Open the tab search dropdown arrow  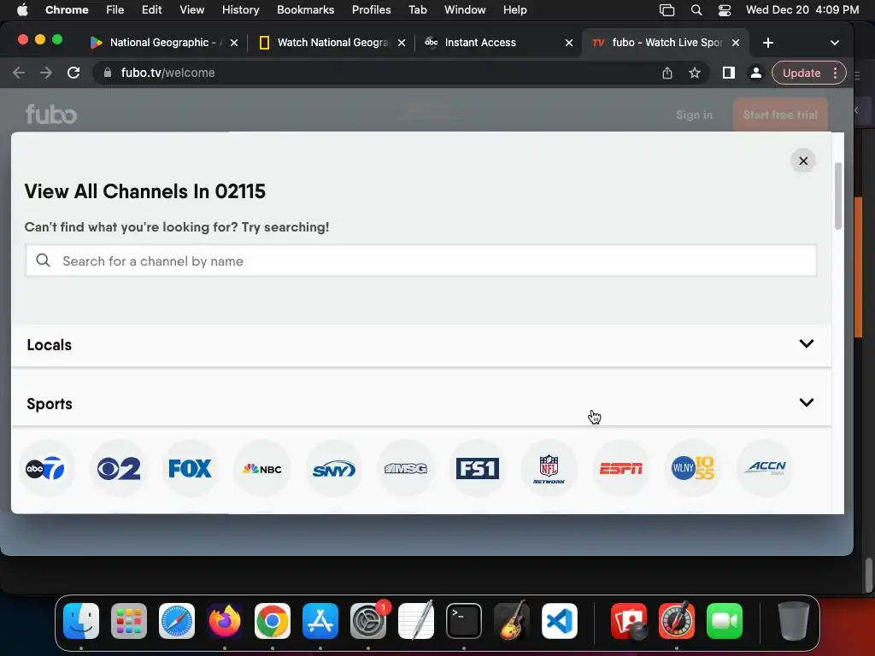835,43
